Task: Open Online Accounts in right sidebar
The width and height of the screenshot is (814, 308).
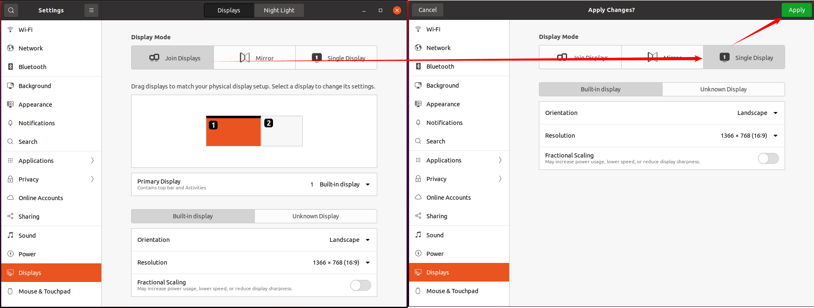Action: (x=459, y=198)
